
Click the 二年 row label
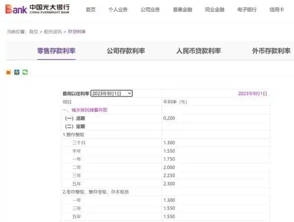pyautogui.click(x=77, y=167)
